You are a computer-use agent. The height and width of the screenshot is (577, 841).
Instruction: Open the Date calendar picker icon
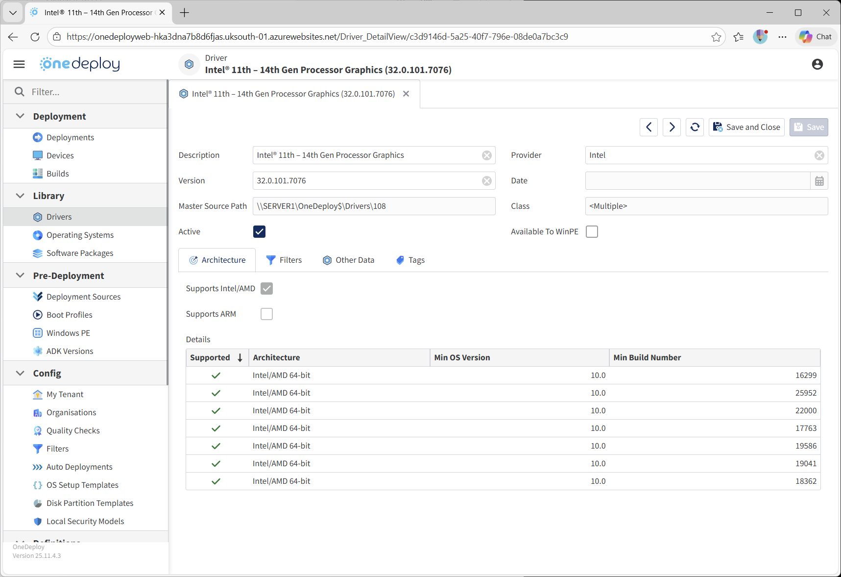819,181
